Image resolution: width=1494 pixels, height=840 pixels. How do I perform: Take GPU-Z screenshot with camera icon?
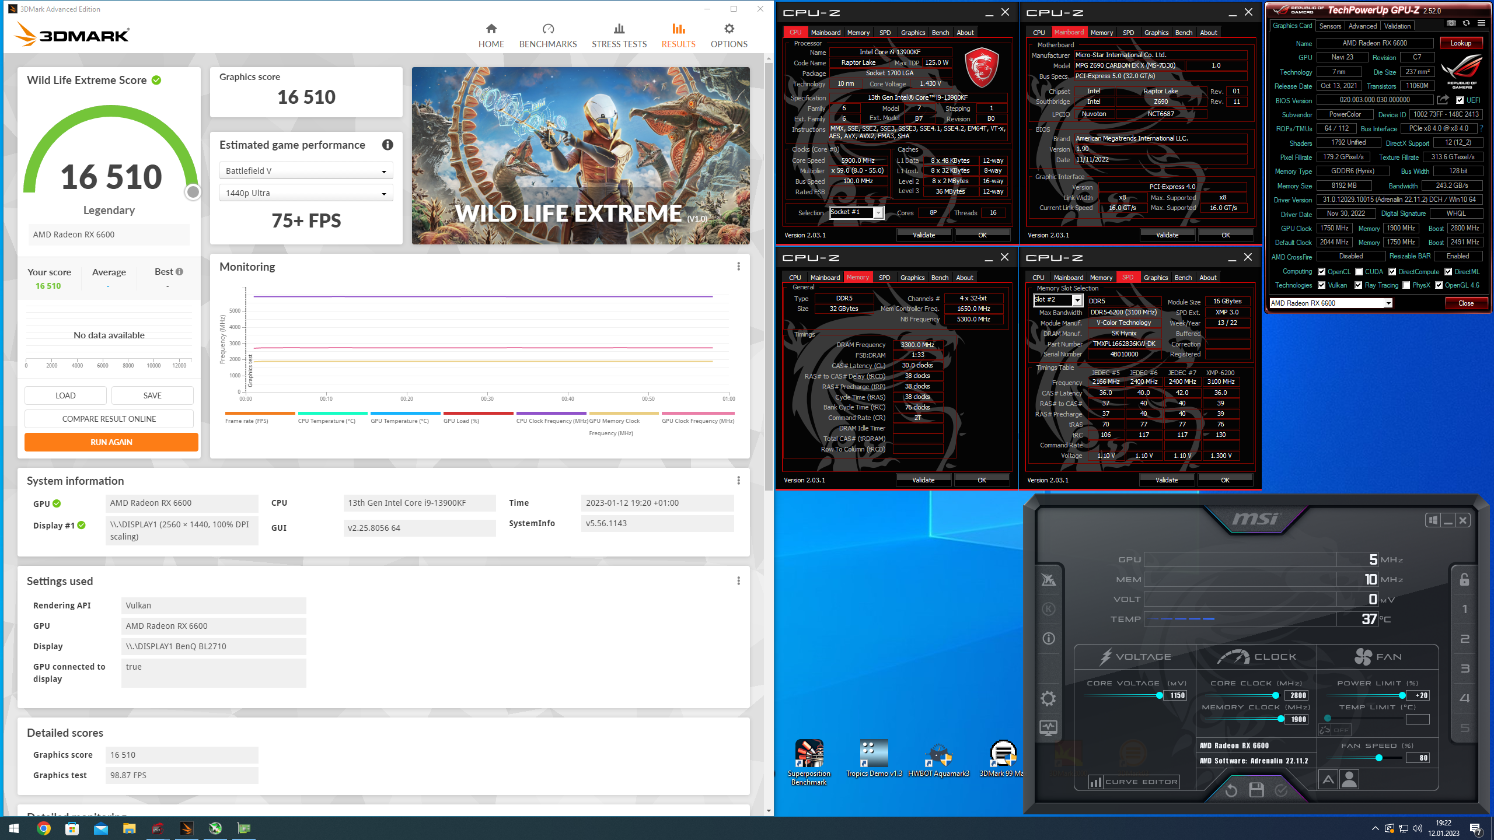(1451, 23)
